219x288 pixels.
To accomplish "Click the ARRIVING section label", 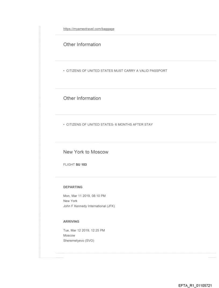I will coord(71,222).
